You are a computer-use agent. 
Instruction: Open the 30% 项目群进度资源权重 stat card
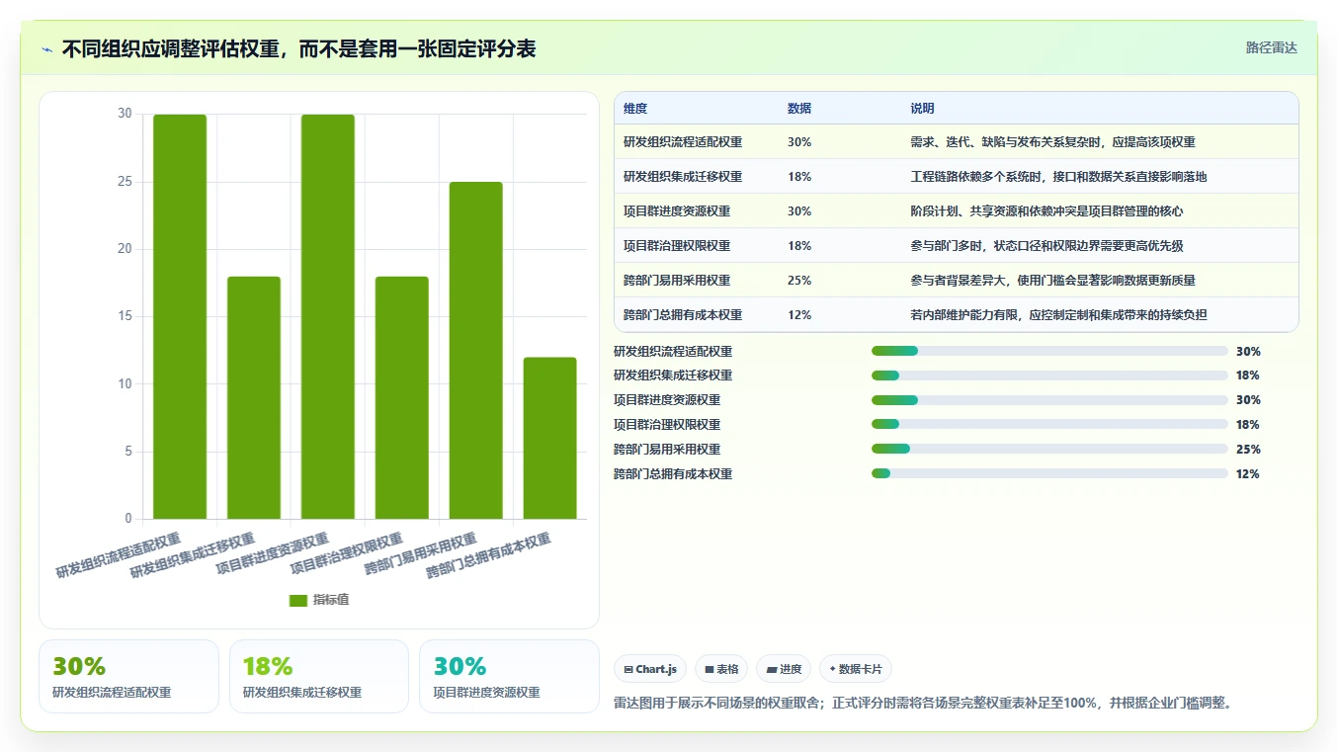click(509, 676)
